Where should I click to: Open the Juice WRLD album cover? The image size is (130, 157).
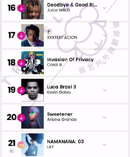(x=32, y=10)
